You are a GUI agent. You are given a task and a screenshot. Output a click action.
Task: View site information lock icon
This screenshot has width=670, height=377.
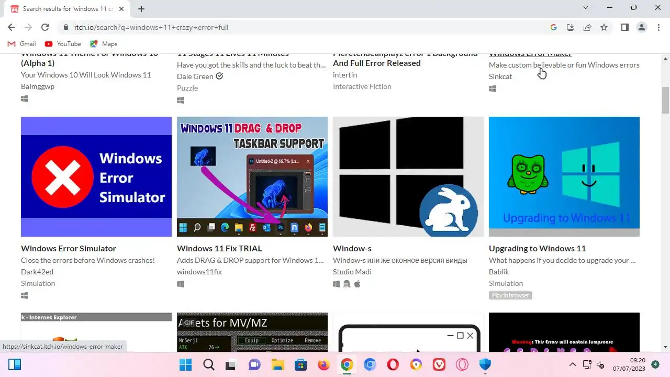coord(65,27)
